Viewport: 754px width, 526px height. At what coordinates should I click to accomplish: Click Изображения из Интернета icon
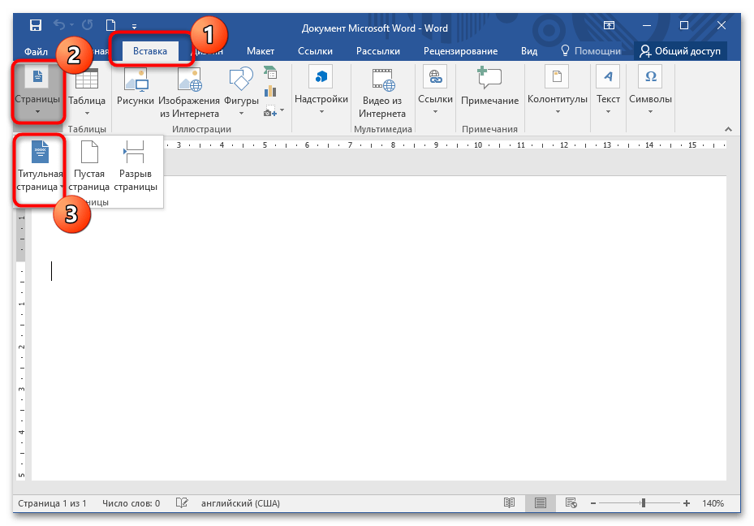(189, 93)
